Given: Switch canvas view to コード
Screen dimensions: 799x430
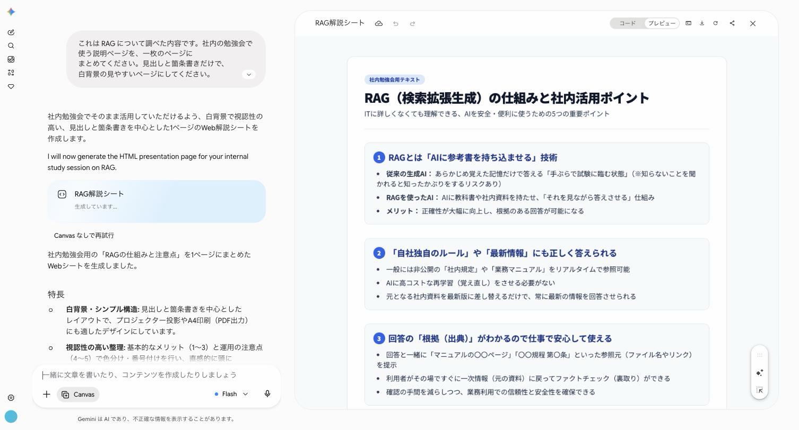Looking at the screenshot, I should pyautogui.click(x=628, y=23).
